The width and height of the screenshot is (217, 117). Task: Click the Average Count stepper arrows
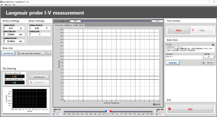pyautogui.click(x=29, y=34)
